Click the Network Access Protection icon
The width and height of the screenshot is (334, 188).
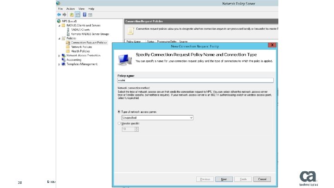[63, 55]
